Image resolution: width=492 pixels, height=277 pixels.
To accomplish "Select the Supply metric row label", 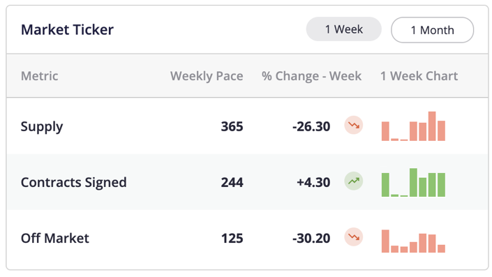I will point(42,127).
